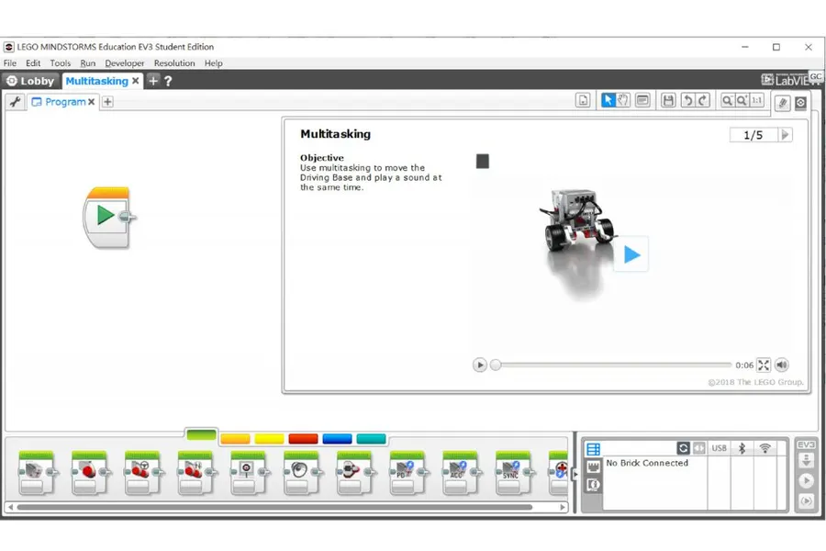
Task: Select the Medium Motor block in palette
Action: click(x=36, y=472)
